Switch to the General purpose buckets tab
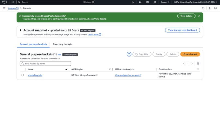This screenshot has height=114, width=220. (x=33, y=44)
